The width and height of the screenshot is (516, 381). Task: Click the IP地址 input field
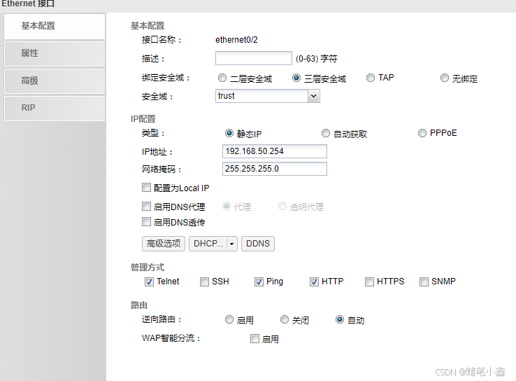[274, 151]
